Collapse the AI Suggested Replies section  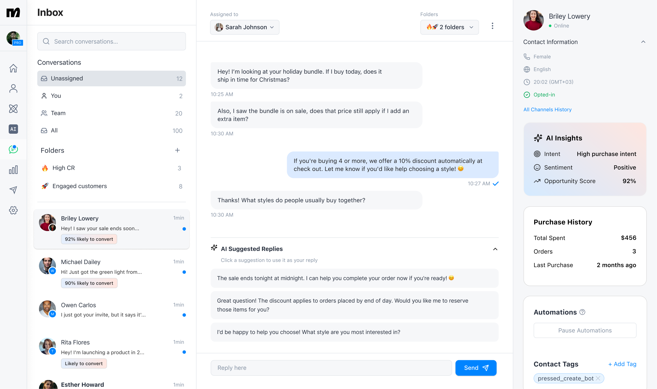(495, 249)
